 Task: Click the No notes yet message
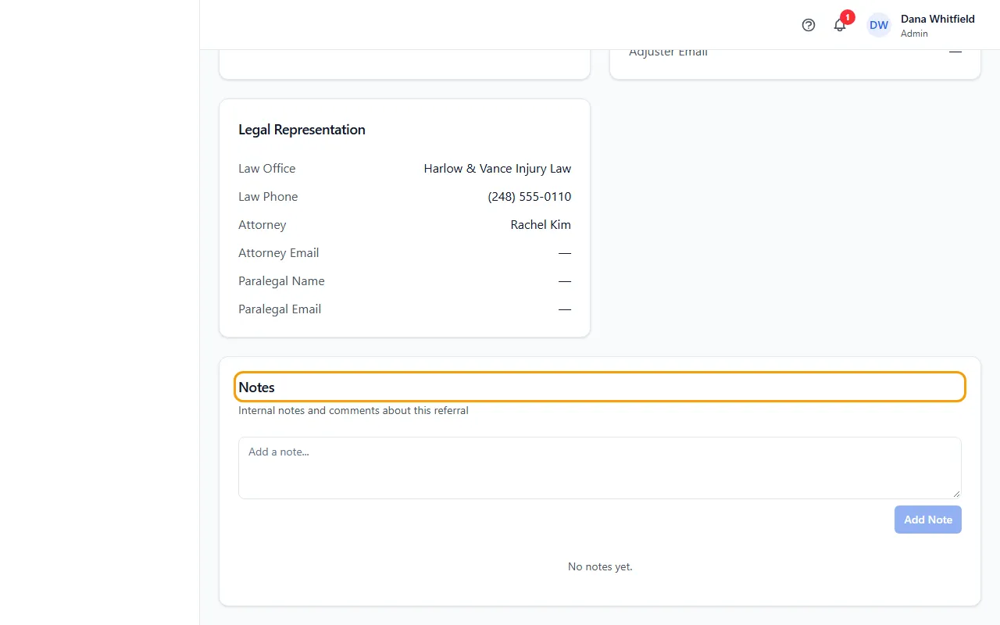point(600,566)
